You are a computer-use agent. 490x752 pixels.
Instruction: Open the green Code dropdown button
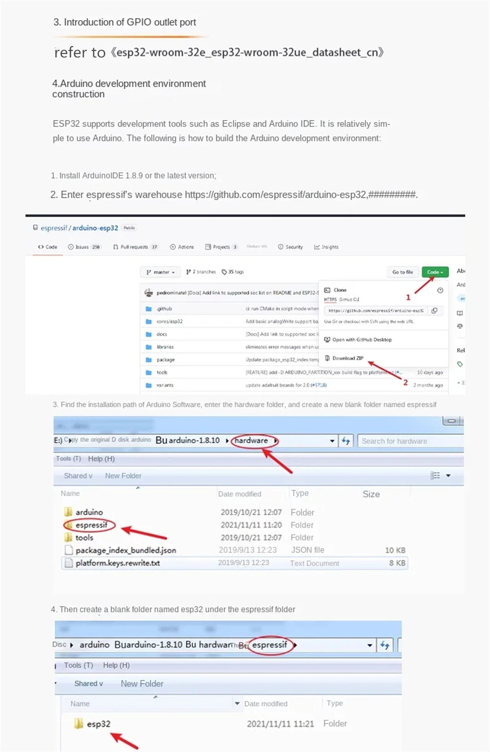click(x=435, y=272)
